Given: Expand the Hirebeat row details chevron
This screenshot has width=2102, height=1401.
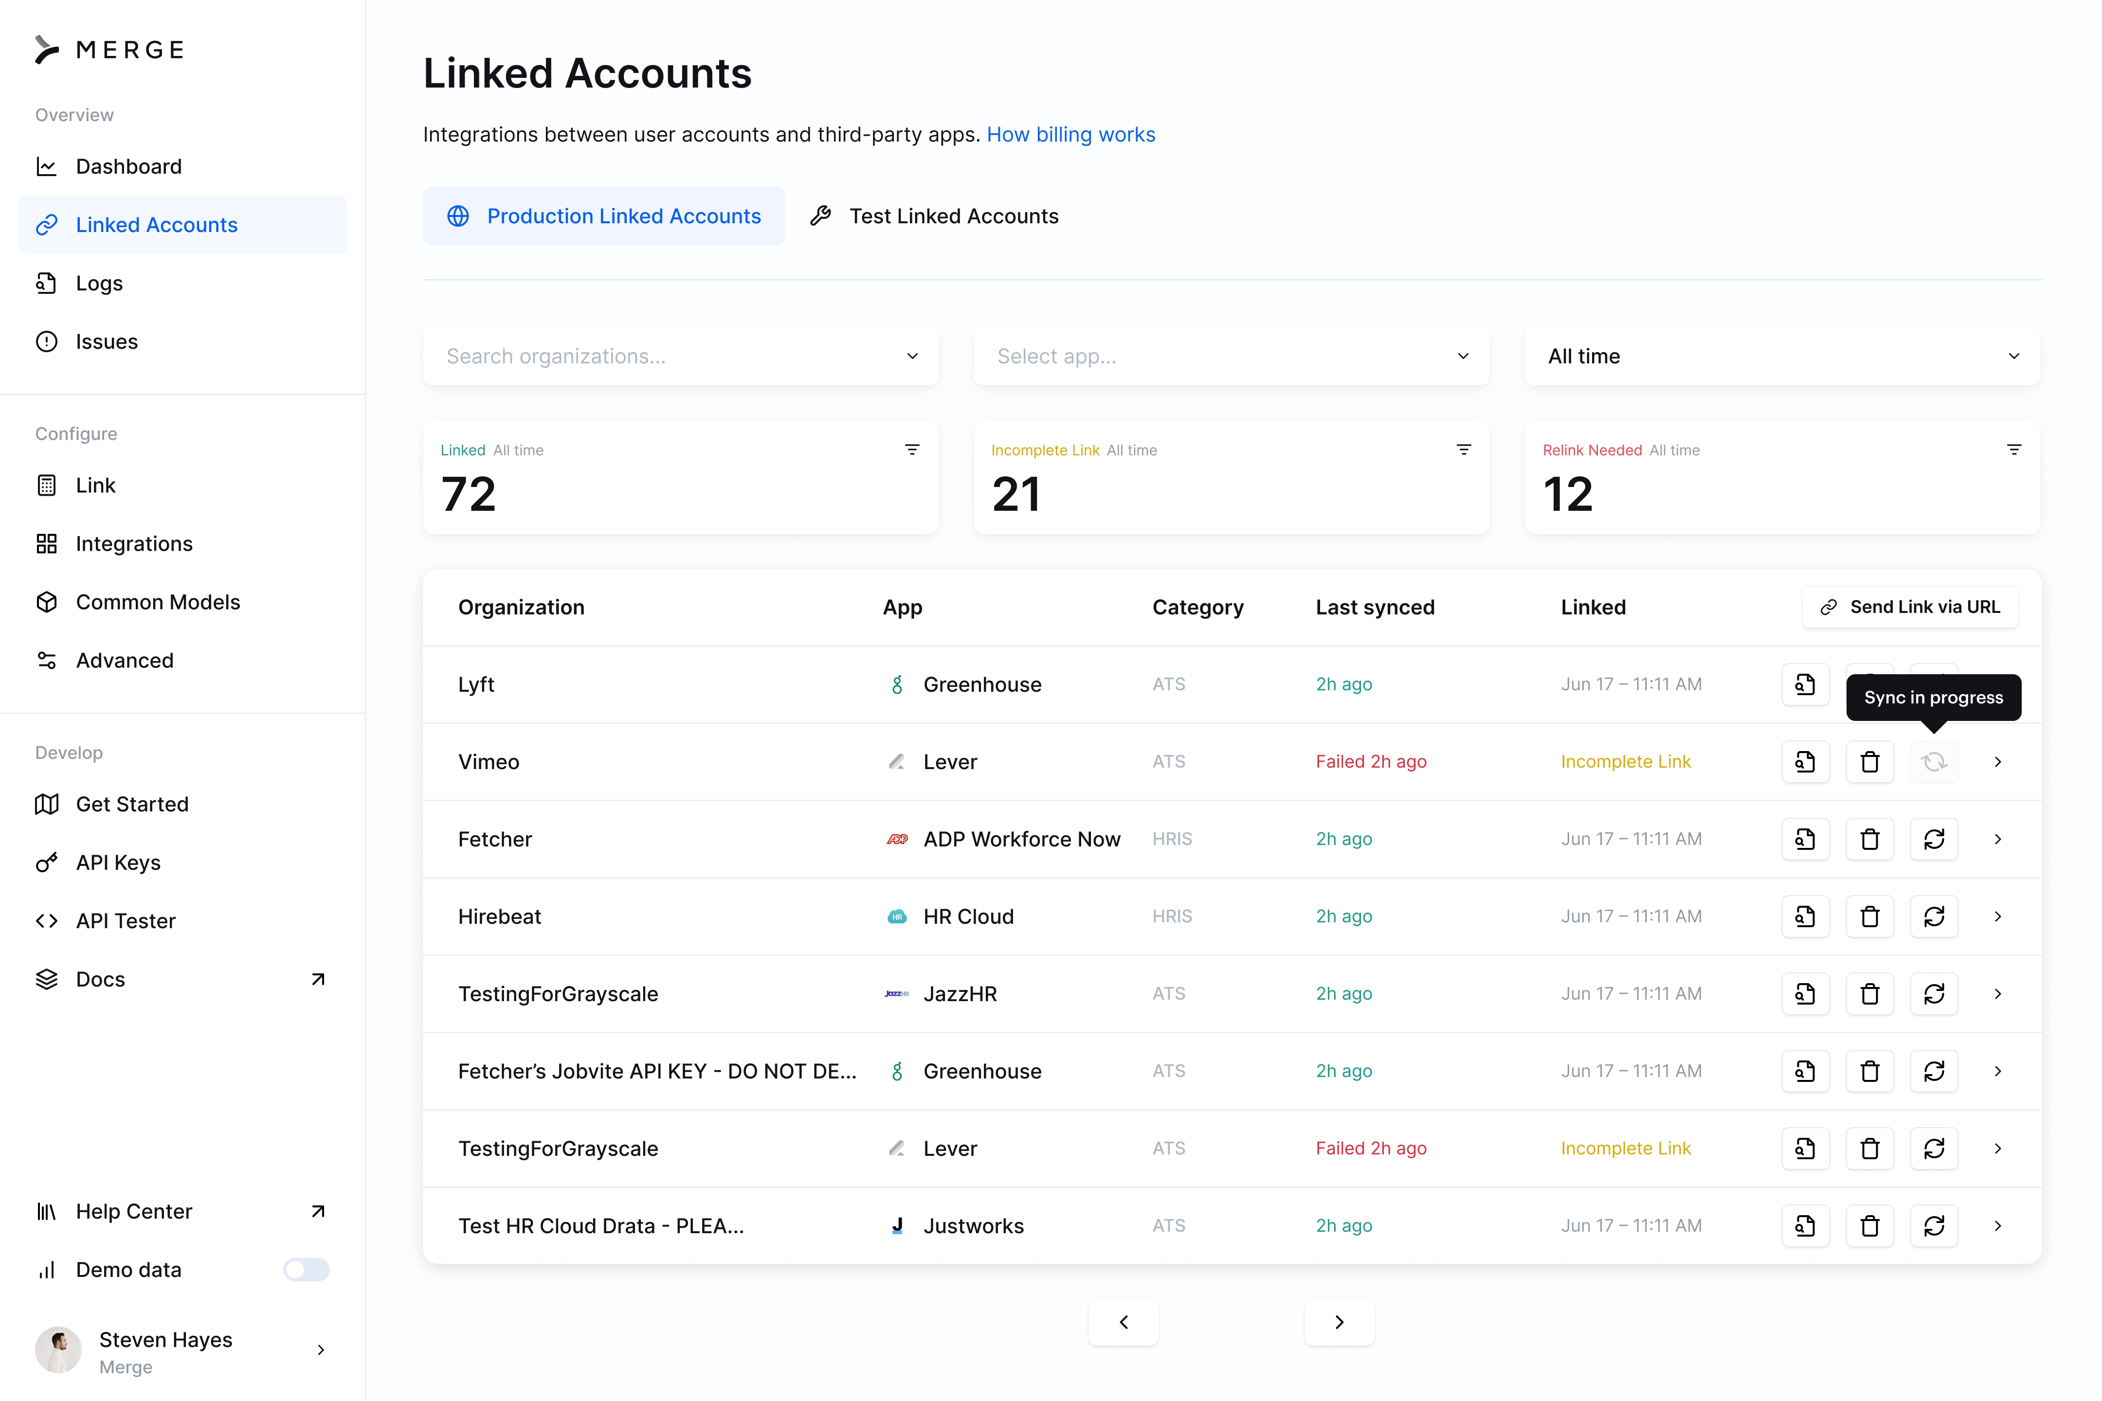Looking at the screenshot, I should [x=1998, y=916].
